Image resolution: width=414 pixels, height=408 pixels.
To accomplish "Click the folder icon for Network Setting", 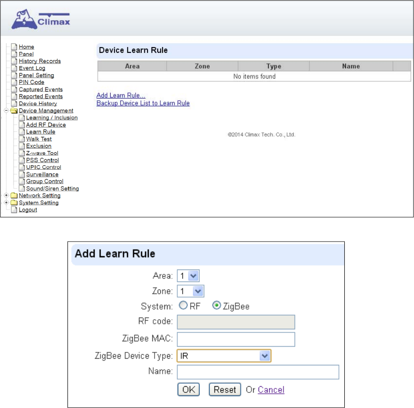I will [14, 195].
